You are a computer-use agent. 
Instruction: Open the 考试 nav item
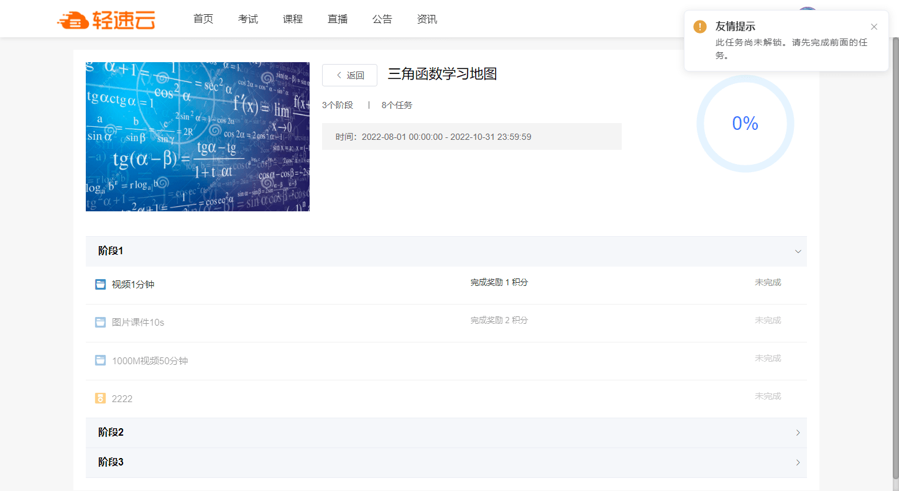click(x=248, y=19)
